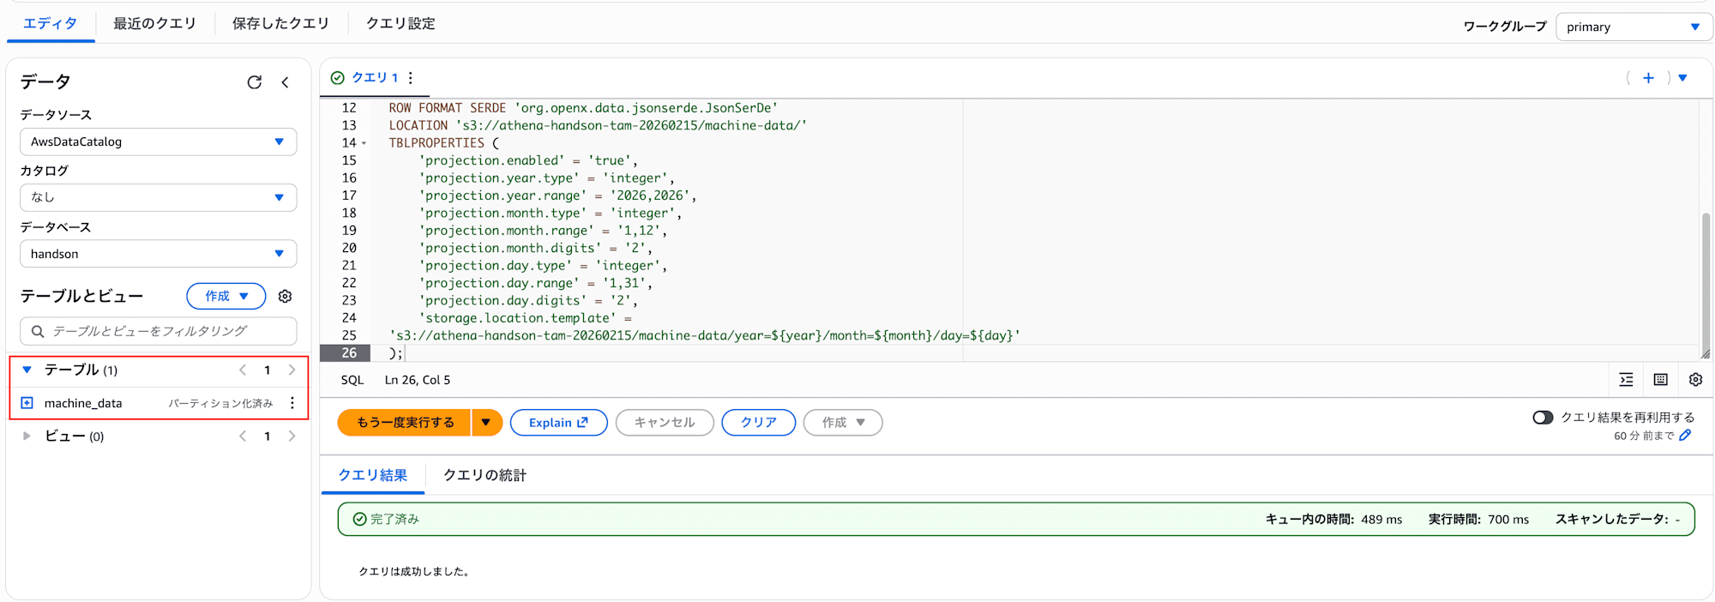The width and height of the screenshot is (1715, 602).
Task: Click the format query icon
Action: click(x=1626, y=380)
